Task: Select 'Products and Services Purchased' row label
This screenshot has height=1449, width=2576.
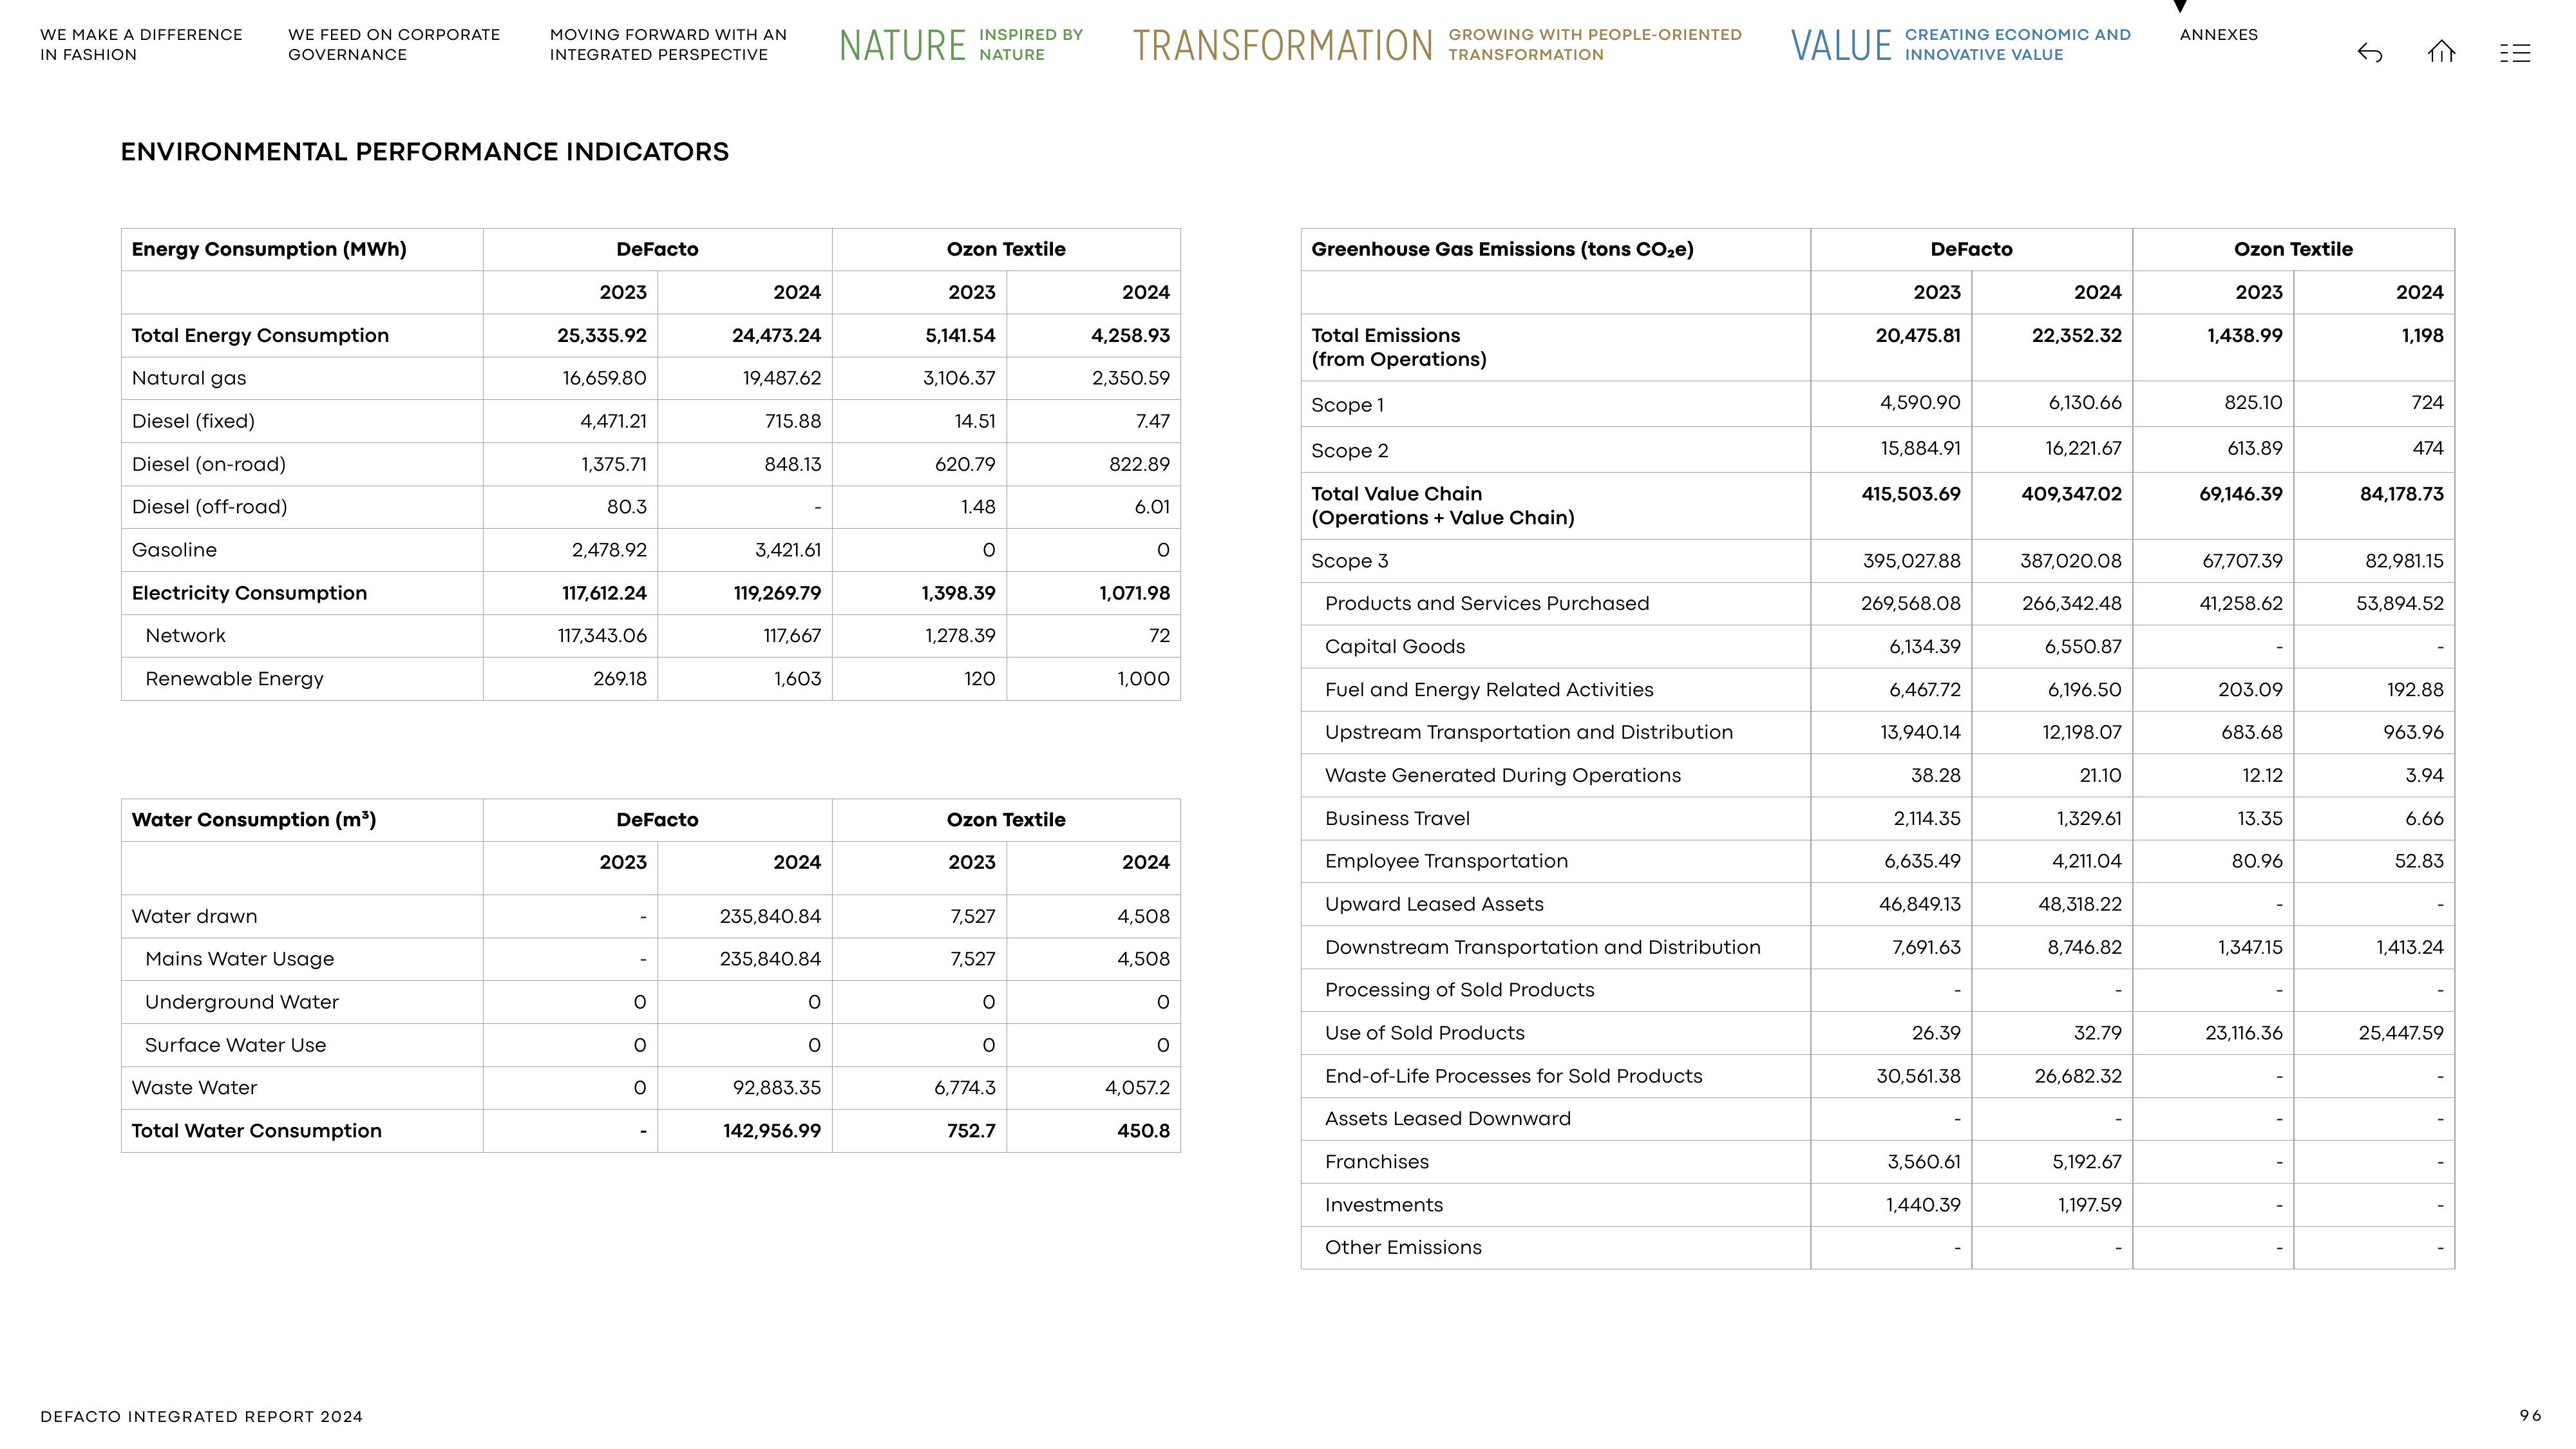Action: point(1487,604)
